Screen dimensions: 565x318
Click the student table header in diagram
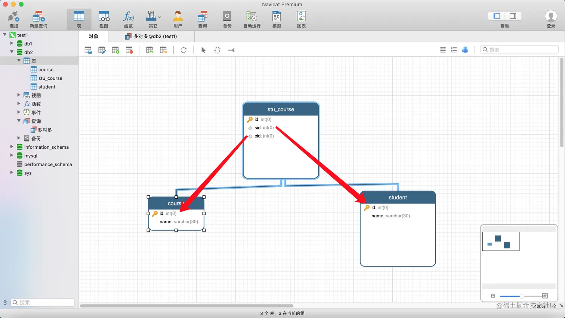[398, 198]
